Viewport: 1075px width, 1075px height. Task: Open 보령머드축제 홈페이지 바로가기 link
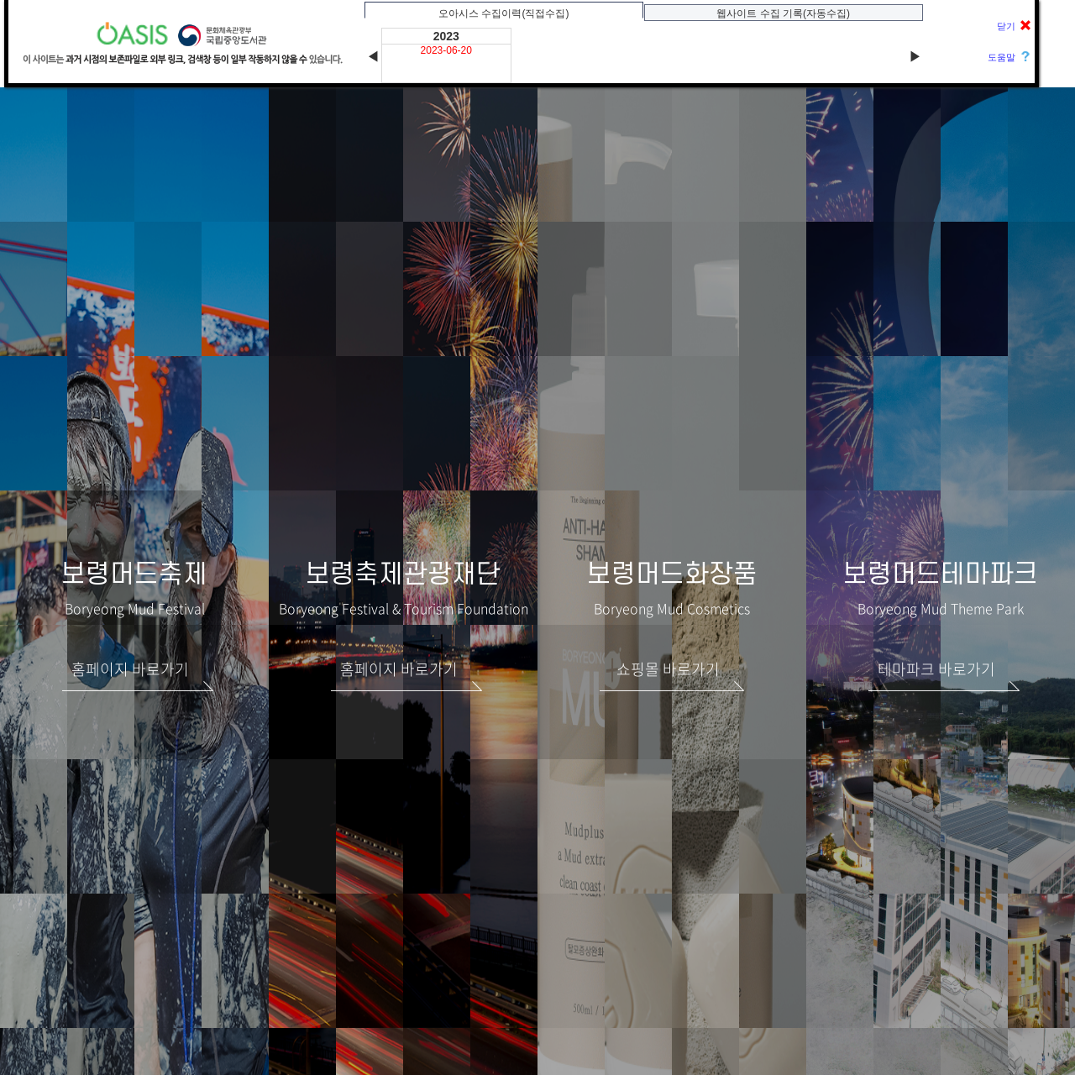pos(138,674)
